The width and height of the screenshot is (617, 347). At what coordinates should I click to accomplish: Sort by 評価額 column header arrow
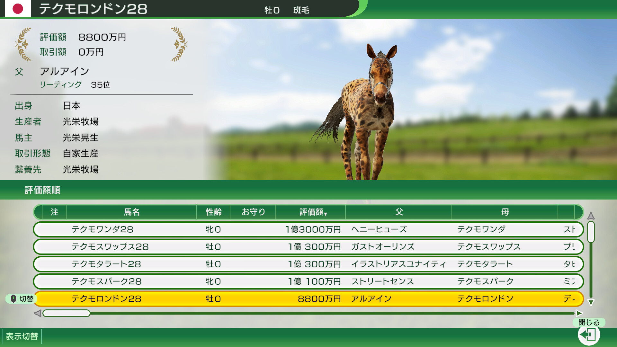click(x=326, y=214)
